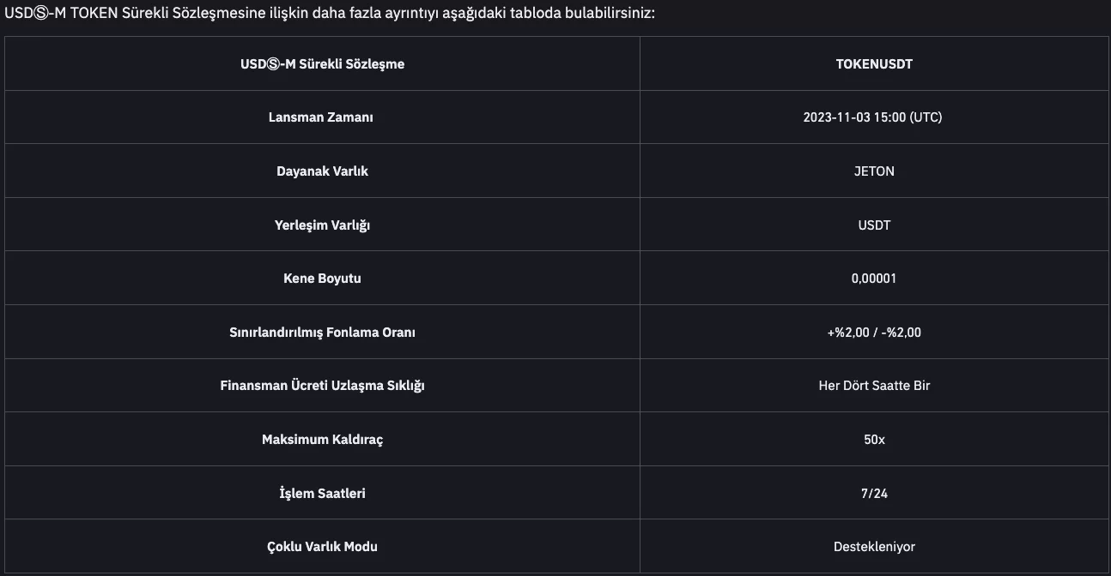Click the "İşlem Saatleri" row label

click(322, 494)
